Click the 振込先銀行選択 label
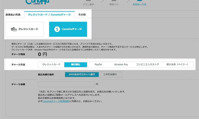The height and width of the screenshot is (119, 199). [46, 75]
